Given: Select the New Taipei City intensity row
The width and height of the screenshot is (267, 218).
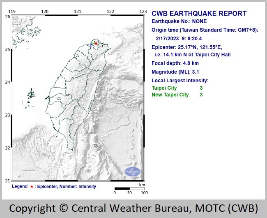Looking at the screenshot, I should 177,95.
